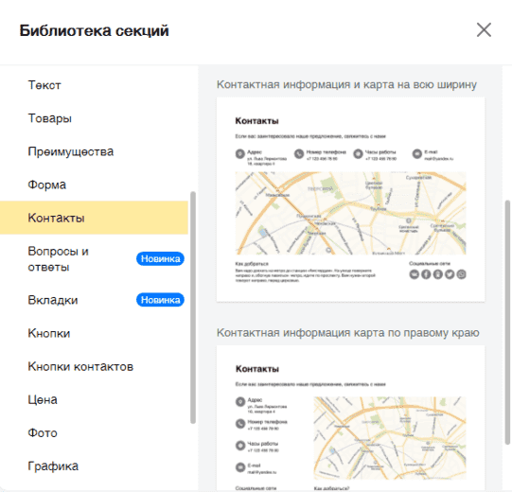Click the Социальные сети label in first template
Image resolution: width=512 pixels, height=492 pixels.
coord(430,263)
